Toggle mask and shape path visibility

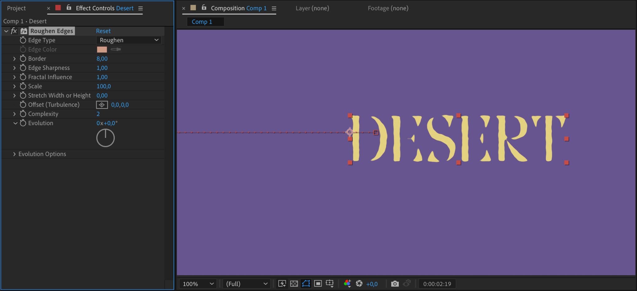[306, 284]
